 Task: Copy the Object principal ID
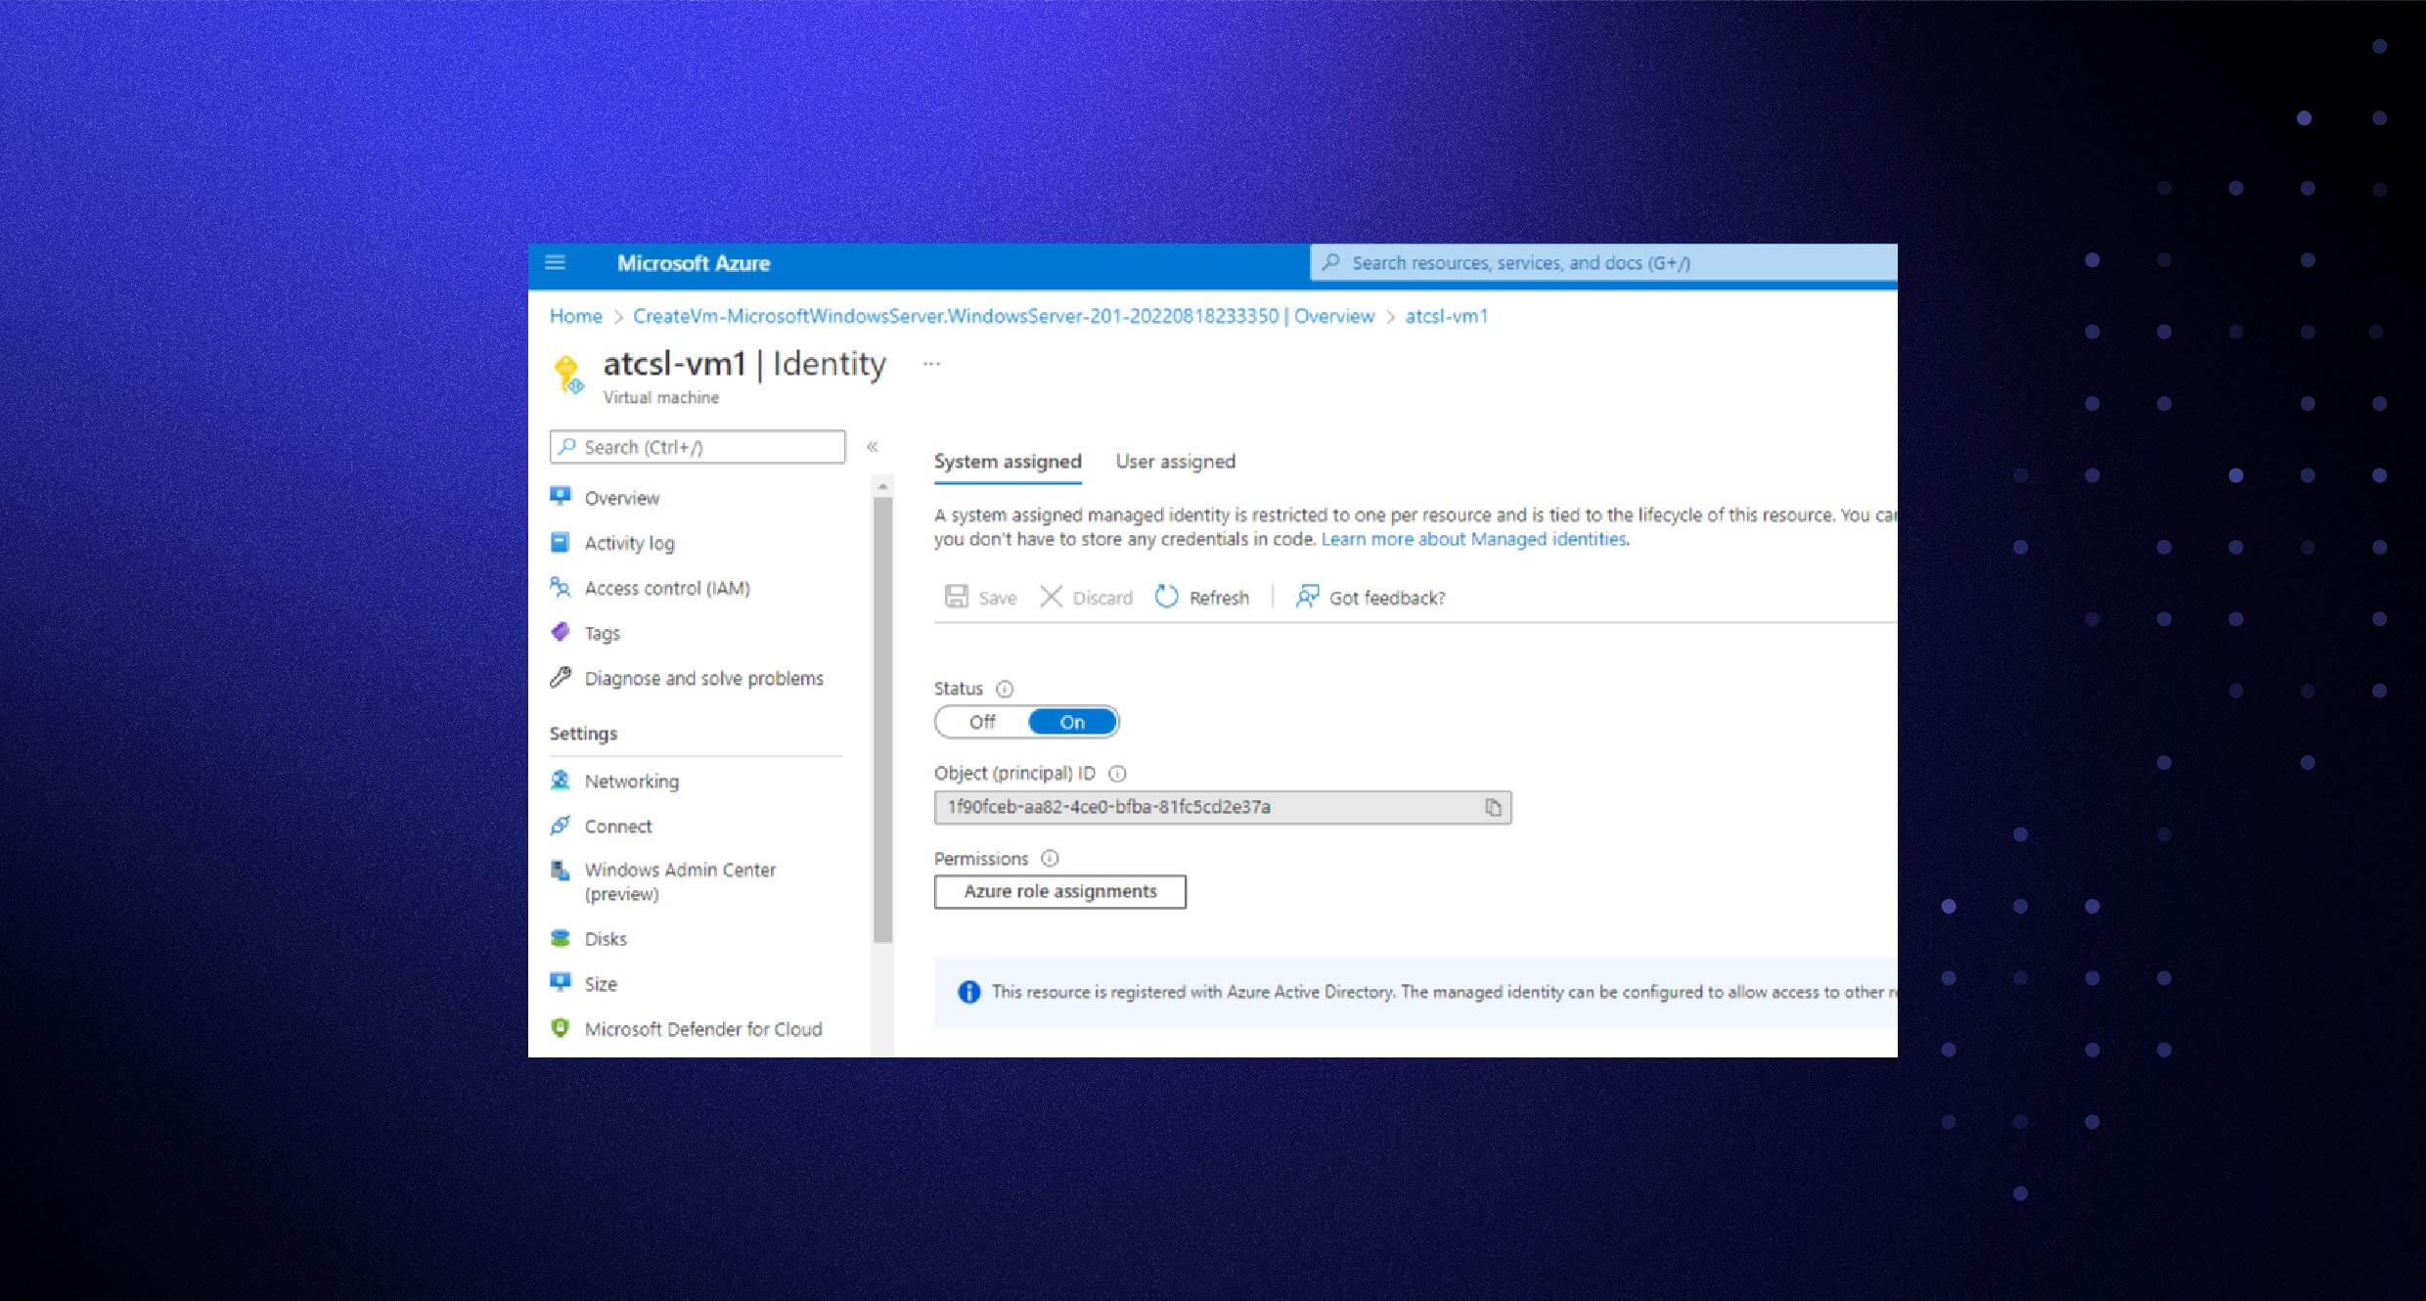[1493, 807]
